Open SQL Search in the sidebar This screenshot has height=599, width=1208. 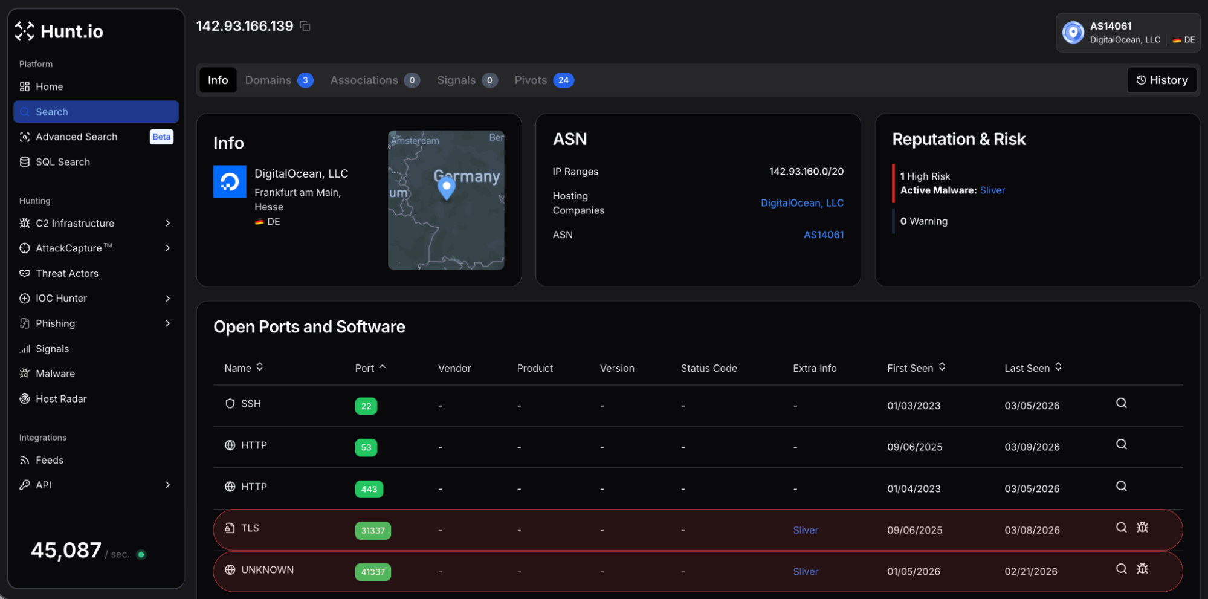(x=62, y=162)
